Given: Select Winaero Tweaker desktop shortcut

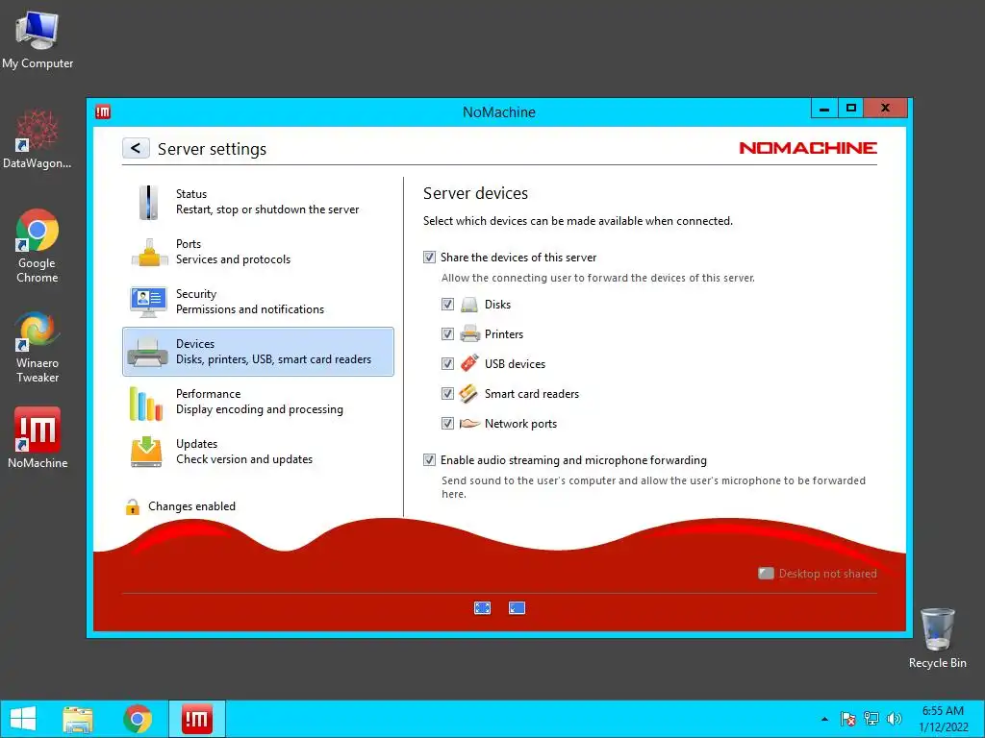Looking at the screenshot, I should coord(38,346).
